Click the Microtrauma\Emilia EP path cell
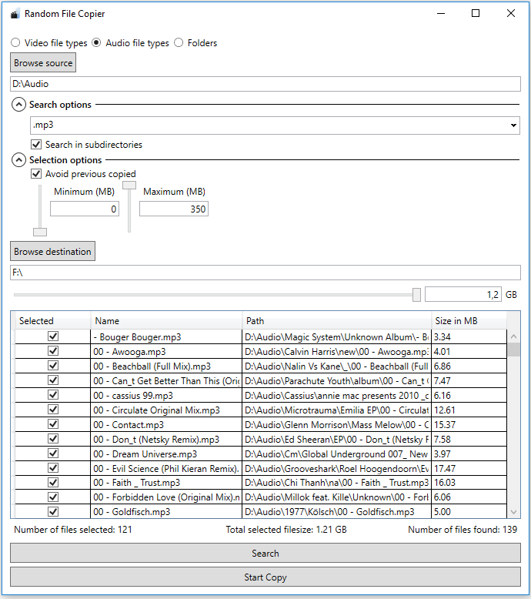 pos(337,410)
